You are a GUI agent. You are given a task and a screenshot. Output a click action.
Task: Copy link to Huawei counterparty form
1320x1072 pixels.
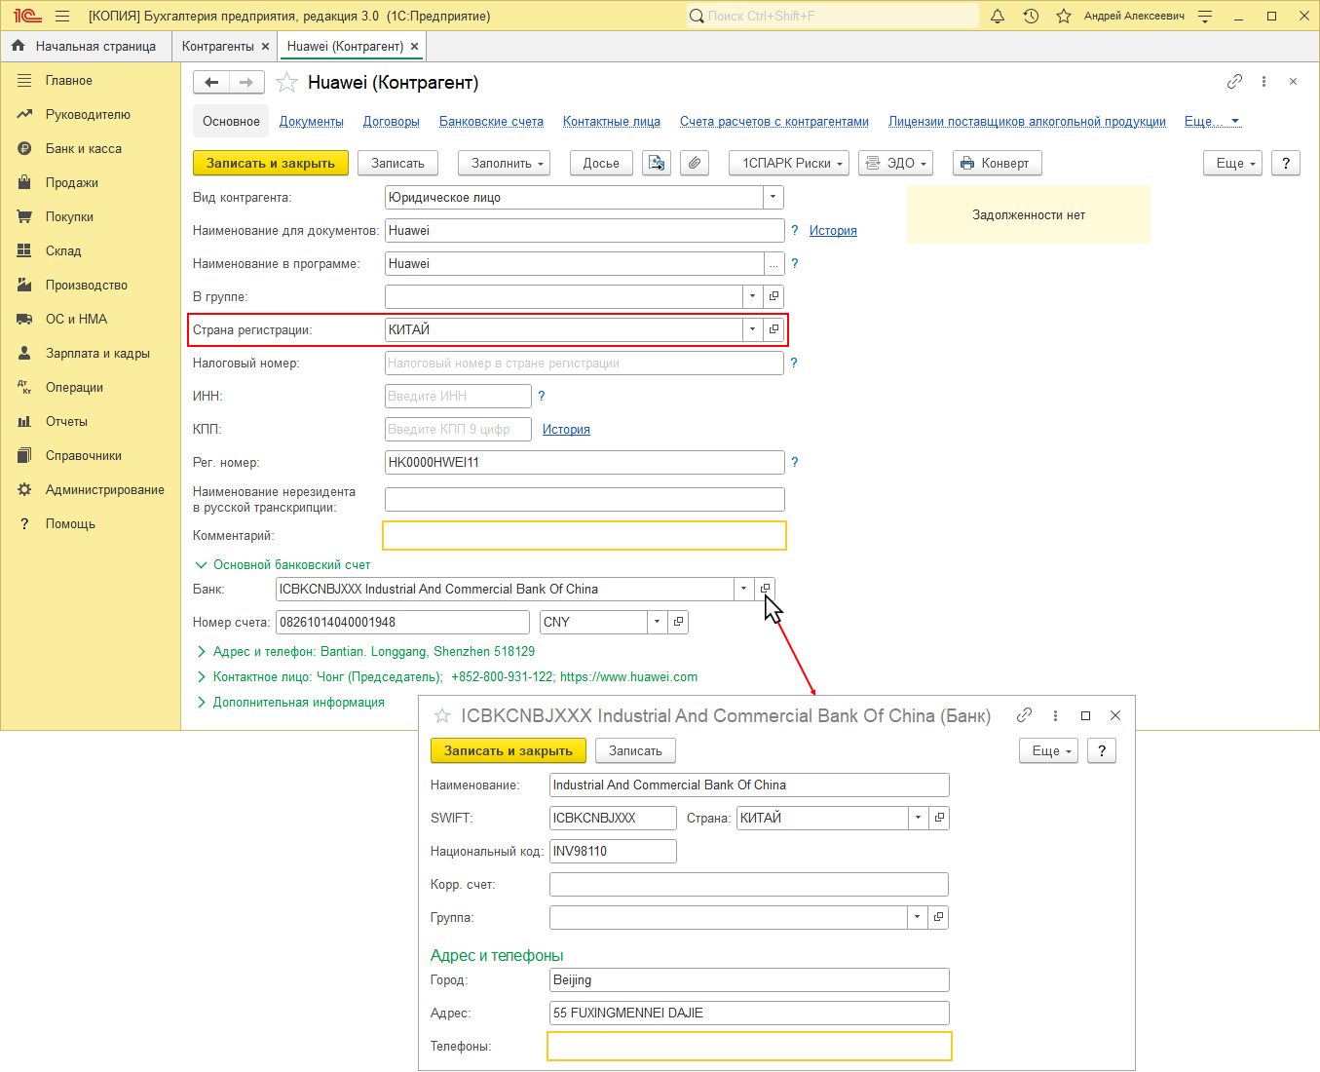pos(1234,82)
